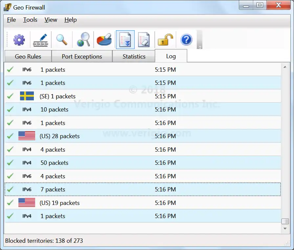
Task: Select the "7 packets" IPv6 log entry
Action: [143, 189]
